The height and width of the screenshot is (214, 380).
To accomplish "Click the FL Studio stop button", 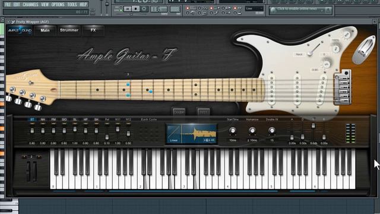I will tap(136, 9).
